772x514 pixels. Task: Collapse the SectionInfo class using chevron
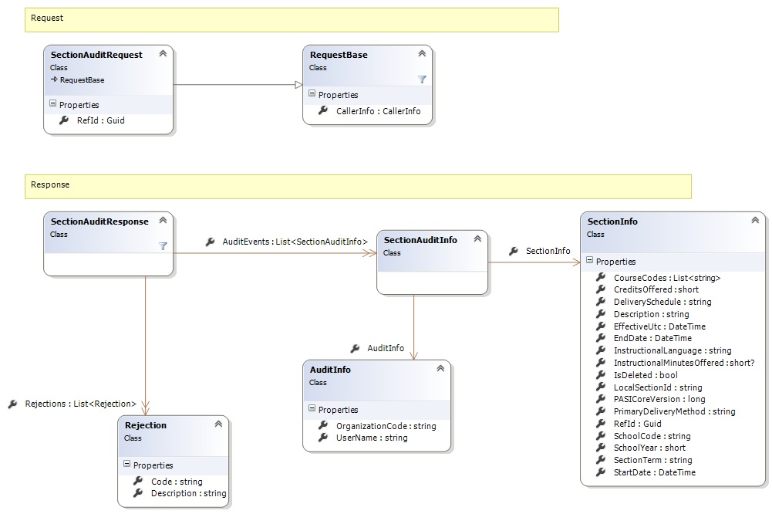tap(755, 221)
